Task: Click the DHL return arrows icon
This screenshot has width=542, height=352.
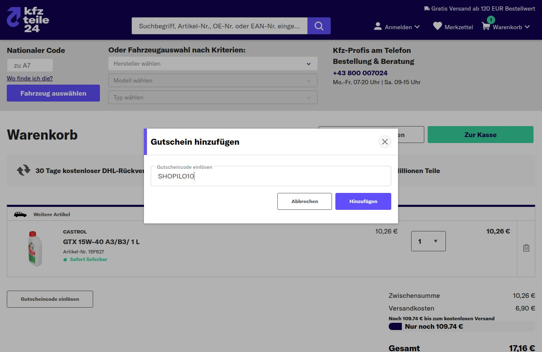Action: pyautogui.click(x=24, y=170)
